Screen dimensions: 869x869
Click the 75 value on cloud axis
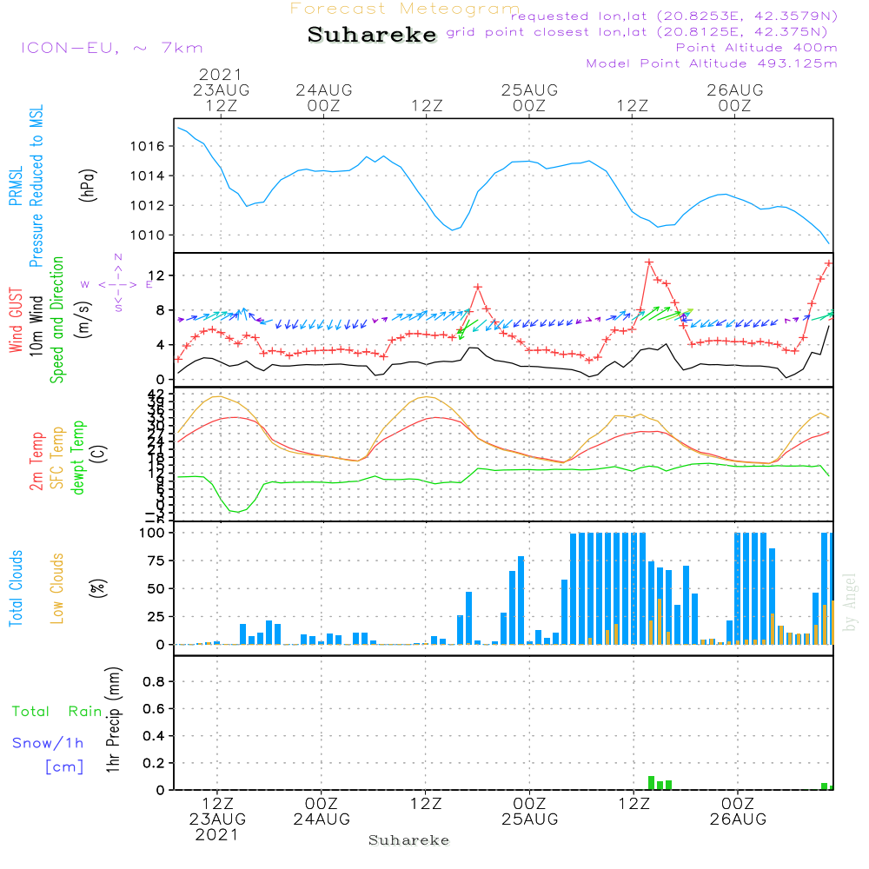pyautogui.click(x=156, y=561)
